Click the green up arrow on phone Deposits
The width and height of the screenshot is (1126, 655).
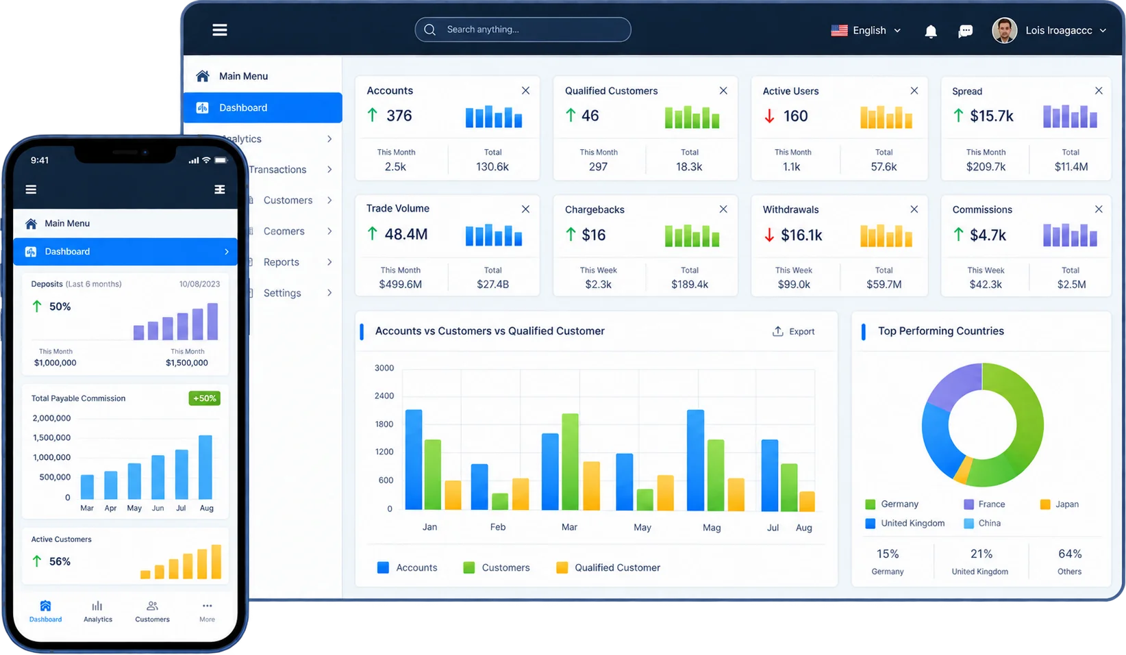(x=37, y=306)
